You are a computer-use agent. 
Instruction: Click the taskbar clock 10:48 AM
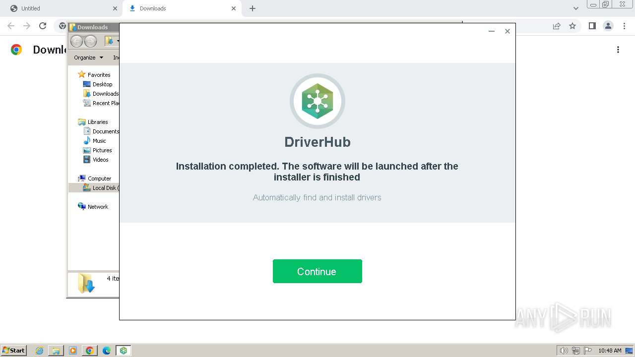coord(610,351)
